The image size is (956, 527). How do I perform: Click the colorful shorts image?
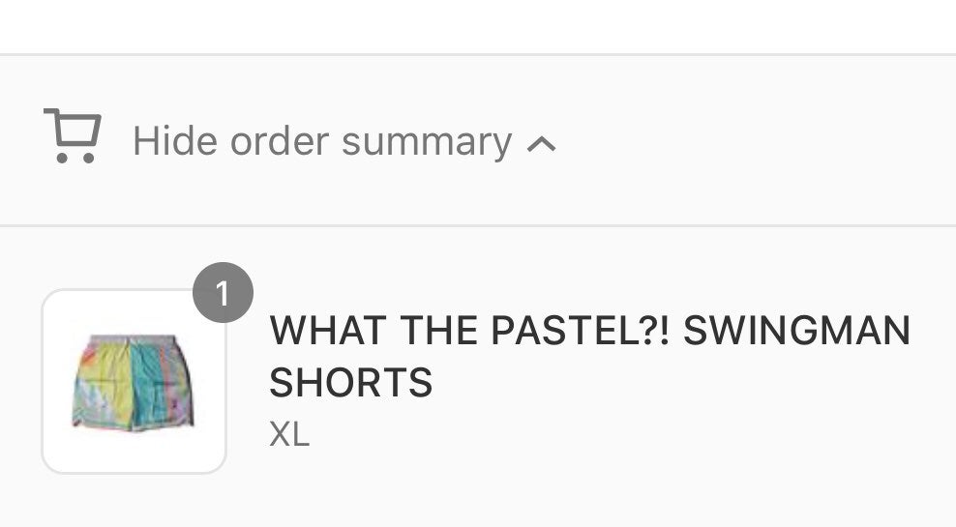pyautogui.click(x=133, y=383)
